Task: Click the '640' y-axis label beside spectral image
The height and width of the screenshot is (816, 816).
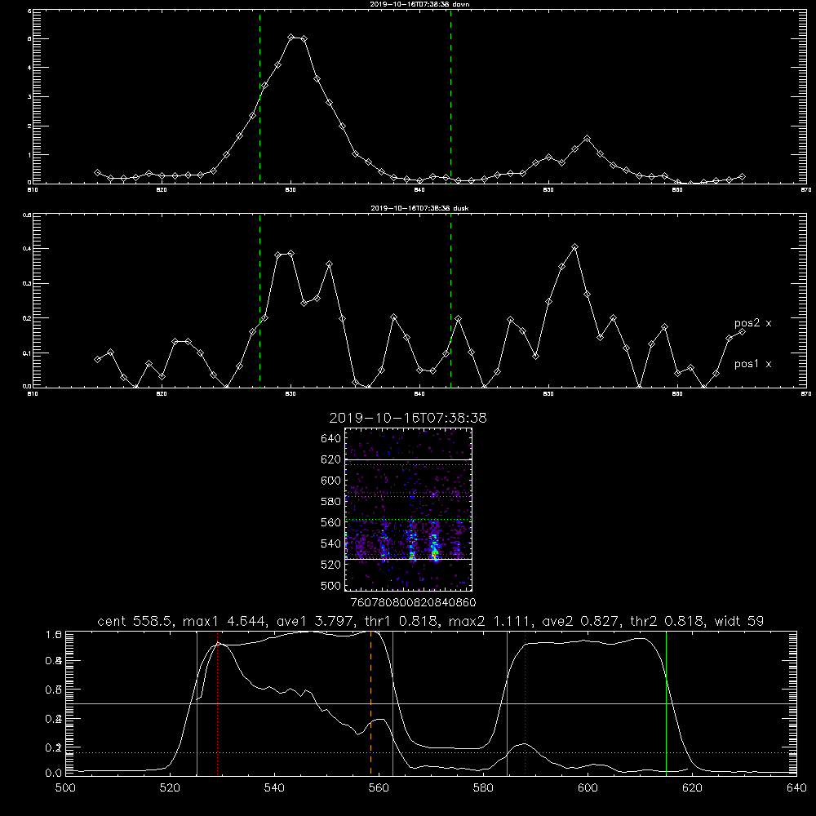Action: 331,439
